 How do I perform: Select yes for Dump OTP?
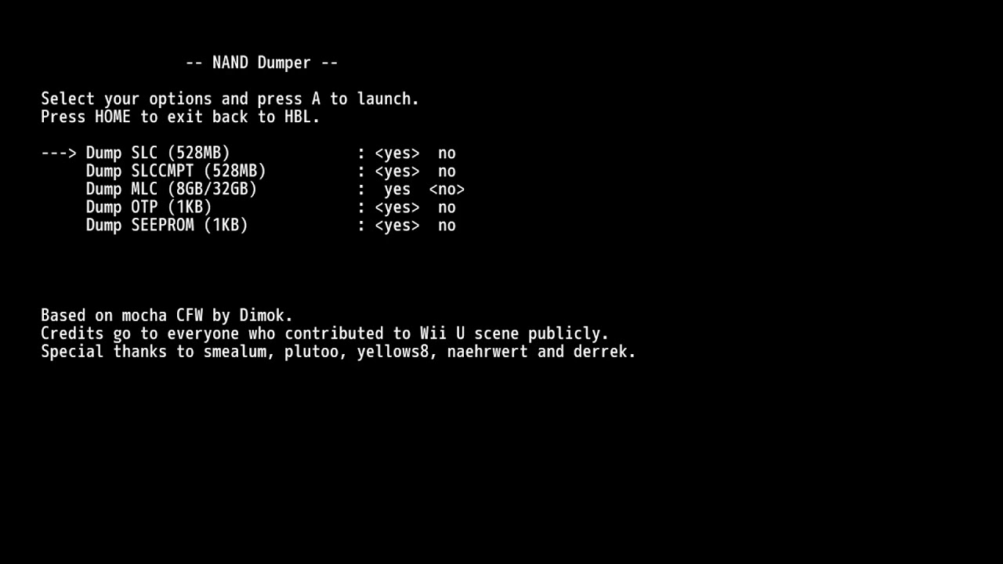coord(397,208)
